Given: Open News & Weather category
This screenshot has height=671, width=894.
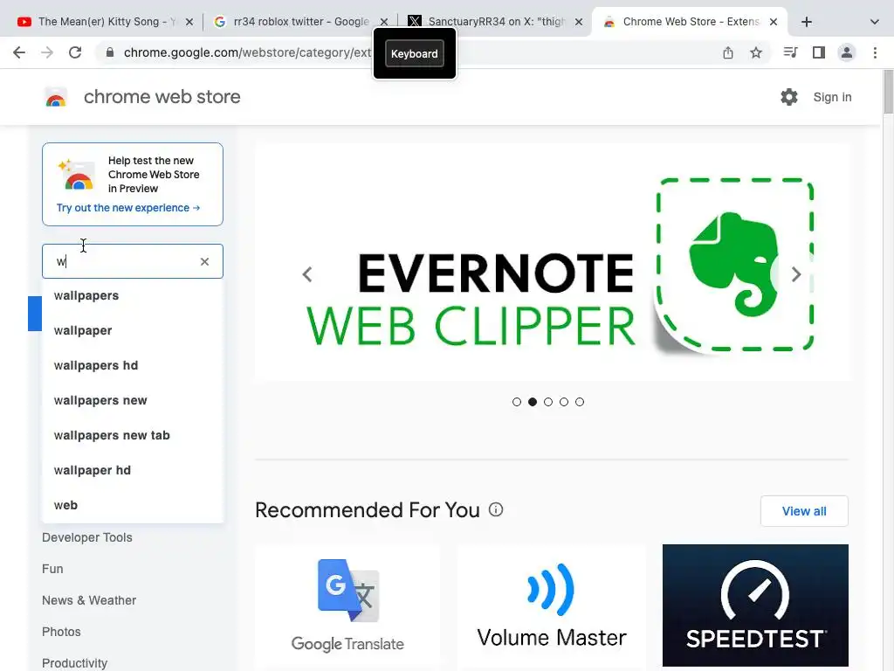Looking at the screenshot, I should tap(89, 599).
